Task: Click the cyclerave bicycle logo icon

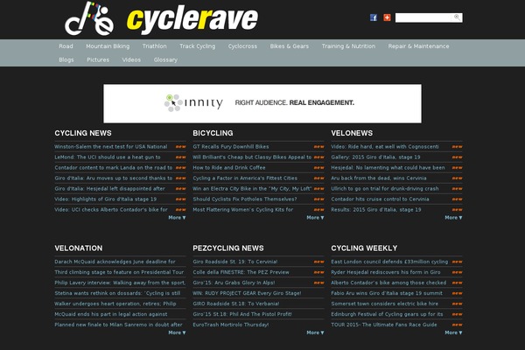Action: (89, 18)
